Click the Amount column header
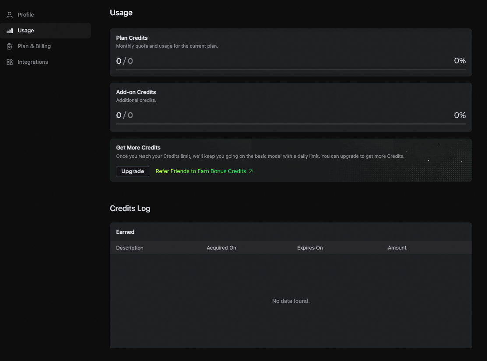Image resolution: width=487 pixels, height=361 pixels. click(397, 248)
